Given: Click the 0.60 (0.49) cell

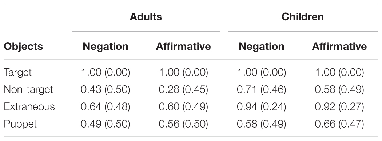Looking at the screenshot, I should click(x=183, y=107).
